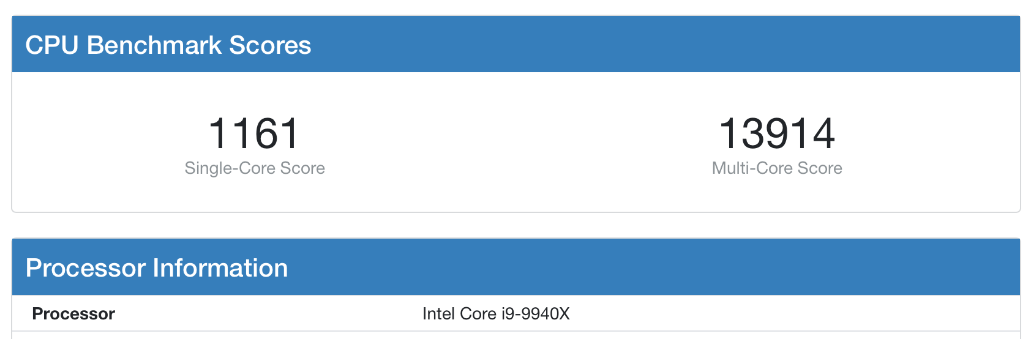Click the word Intel in processor value
This screenshot has width=1031, height=339.
point(439,314)
